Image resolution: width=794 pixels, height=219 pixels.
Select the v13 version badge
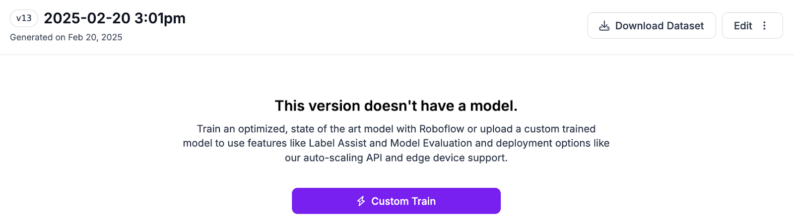coord(24,18)
